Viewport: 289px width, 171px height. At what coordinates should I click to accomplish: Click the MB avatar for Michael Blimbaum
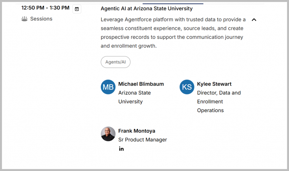click(108, 87)
